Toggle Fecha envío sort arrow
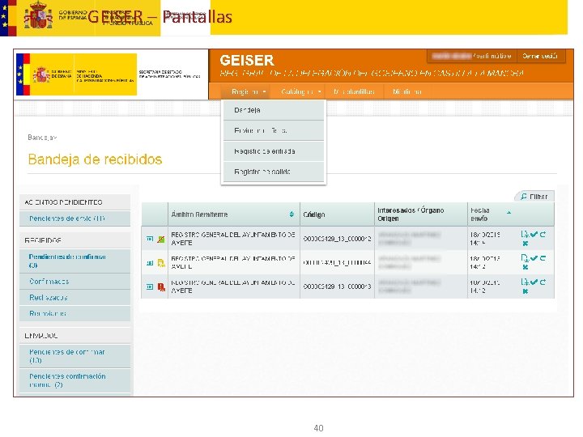Image resolution: width=583 pixels, height=437 pixels. pos(509,213)
